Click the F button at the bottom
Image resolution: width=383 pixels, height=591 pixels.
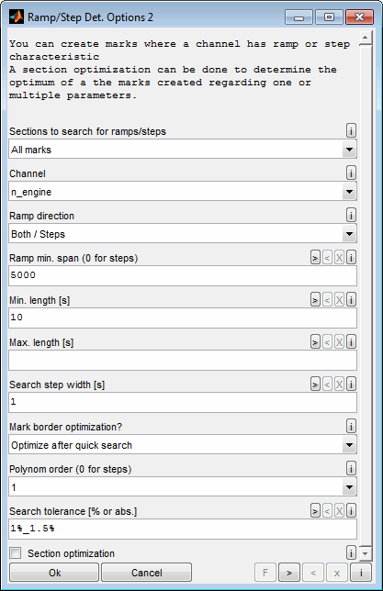pos(265,573)
